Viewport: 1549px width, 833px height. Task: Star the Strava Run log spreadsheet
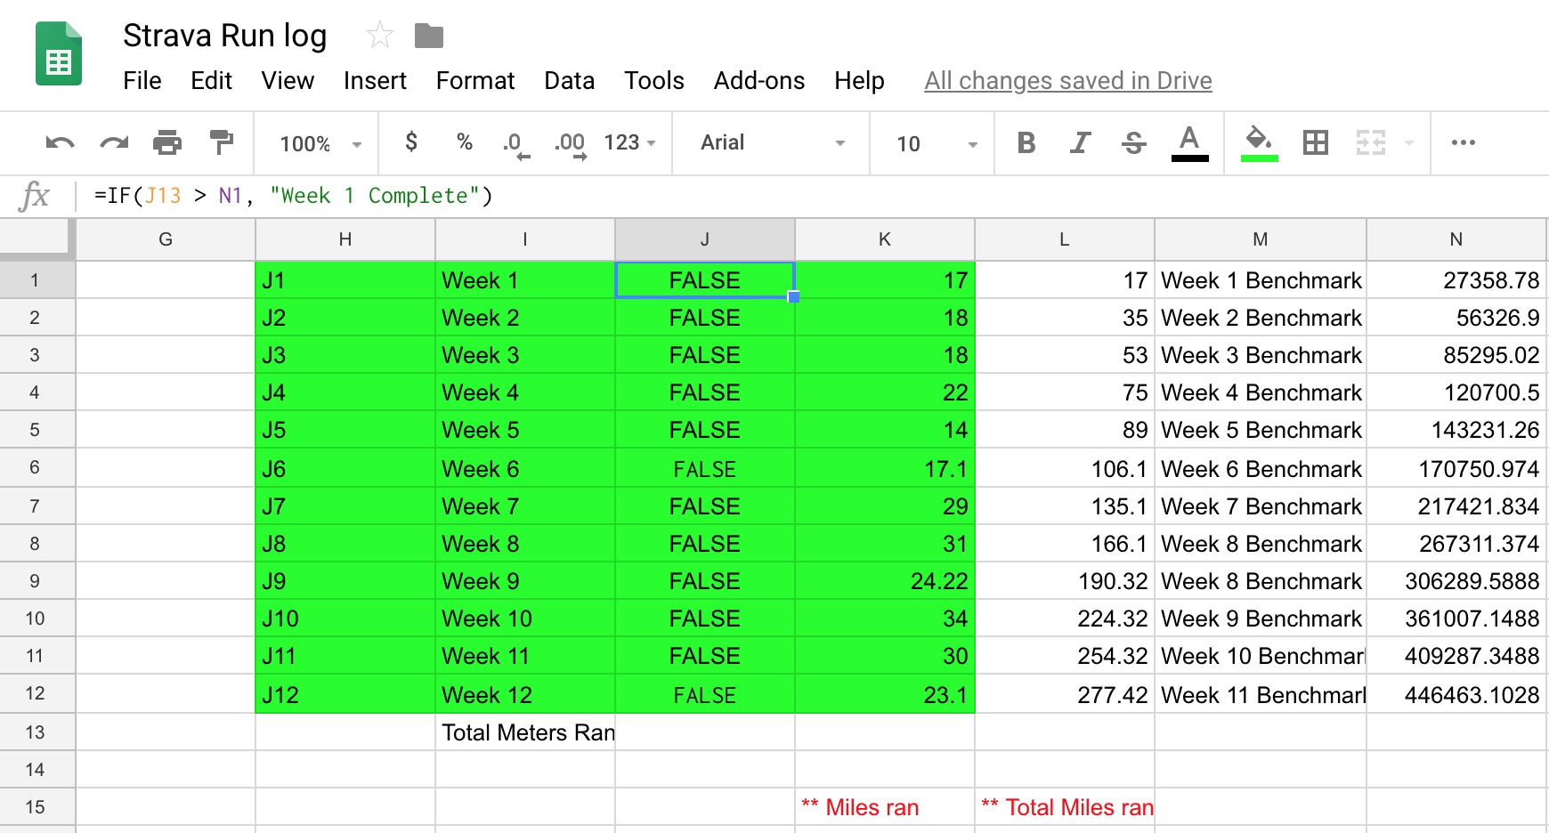[x=378, y=35]
